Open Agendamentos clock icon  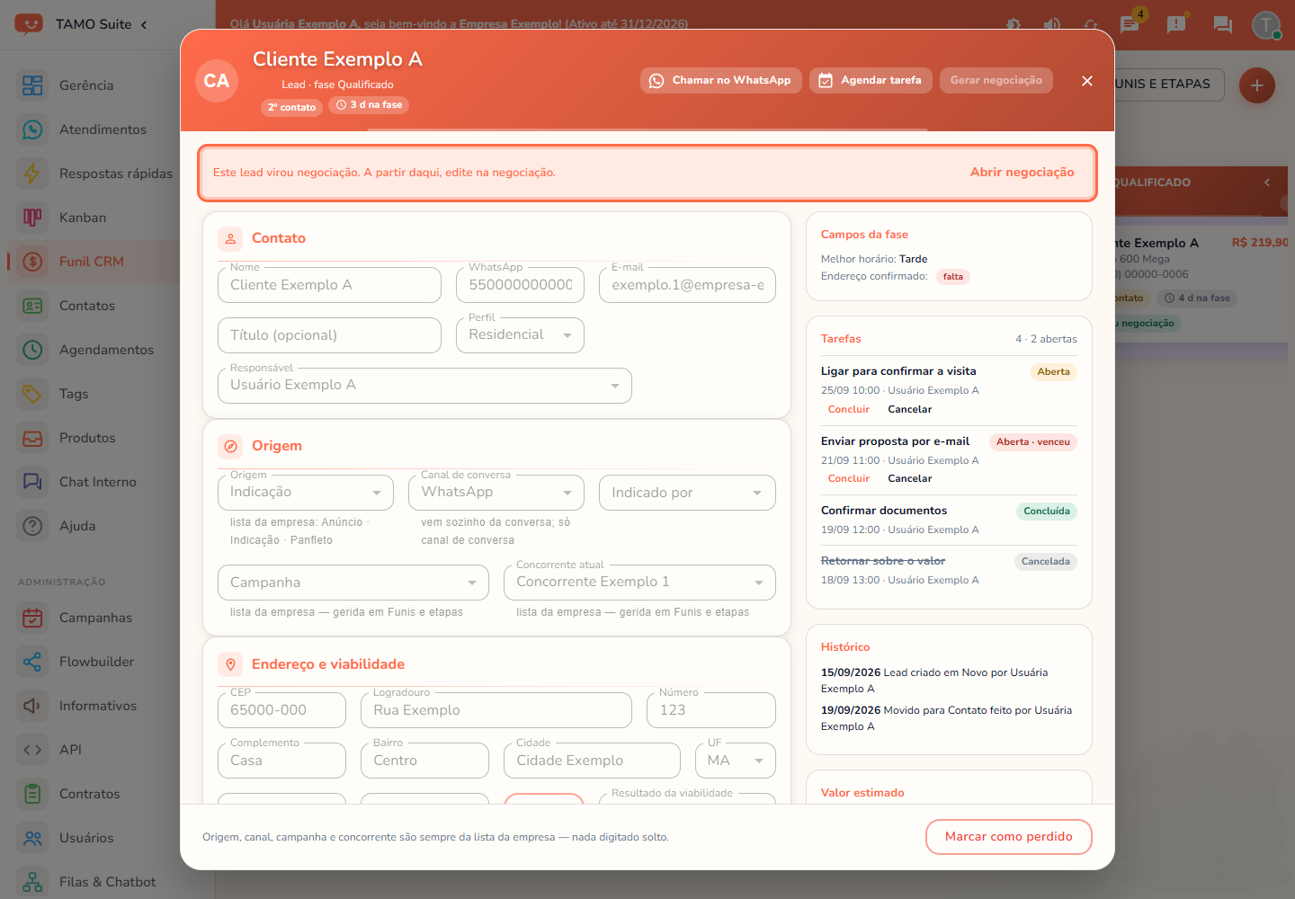[x=32, y=350]
